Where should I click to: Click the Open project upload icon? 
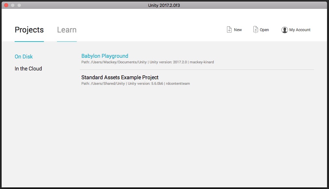click(x=255, y=30)
